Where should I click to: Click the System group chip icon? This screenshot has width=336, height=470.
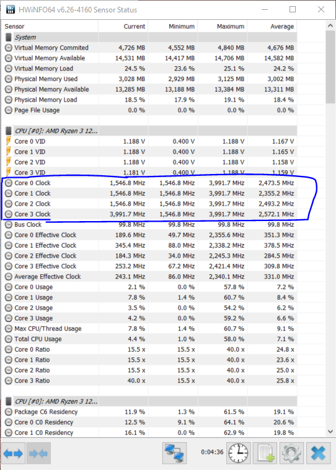point(9,37)
